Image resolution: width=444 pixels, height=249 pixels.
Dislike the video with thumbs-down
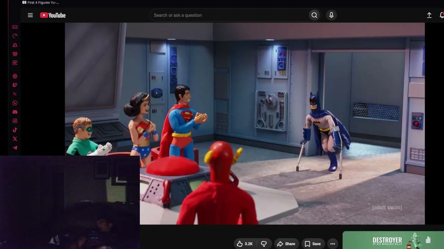[x=264, y=244]
